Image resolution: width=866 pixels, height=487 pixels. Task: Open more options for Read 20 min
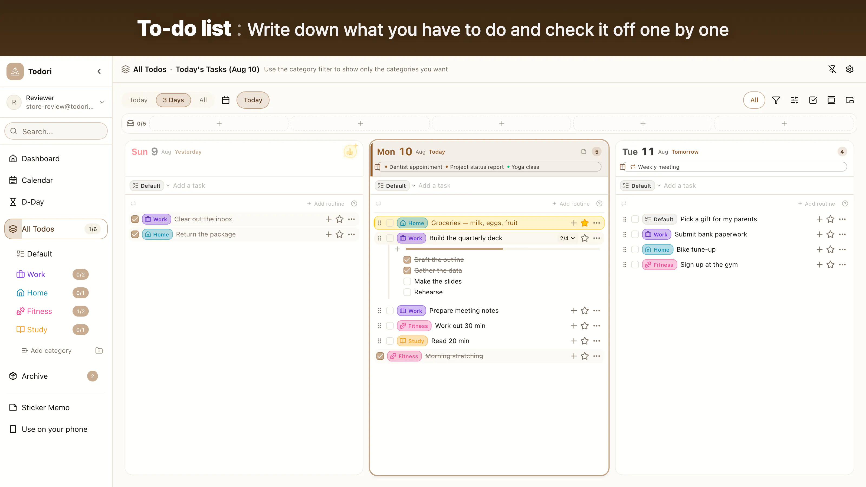click(596, 341)
